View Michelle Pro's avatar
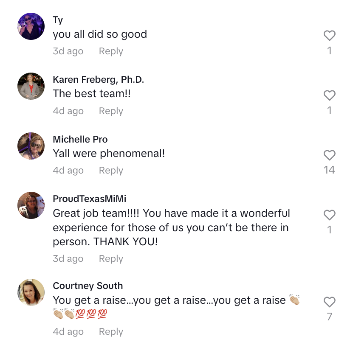The width and height of the screenshot is (350, 342). (x=31, y=146)
